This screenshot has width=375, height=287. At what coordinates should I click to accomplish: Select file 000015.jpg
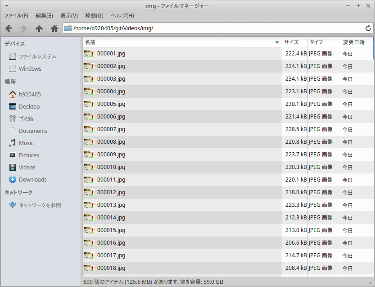pyautogui.click(x=182, y=230)
